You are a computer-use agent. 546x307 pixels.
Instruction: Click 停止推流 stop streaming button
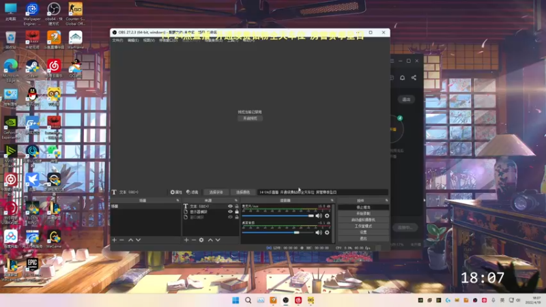pyautogui.click(x=363, y=207)
